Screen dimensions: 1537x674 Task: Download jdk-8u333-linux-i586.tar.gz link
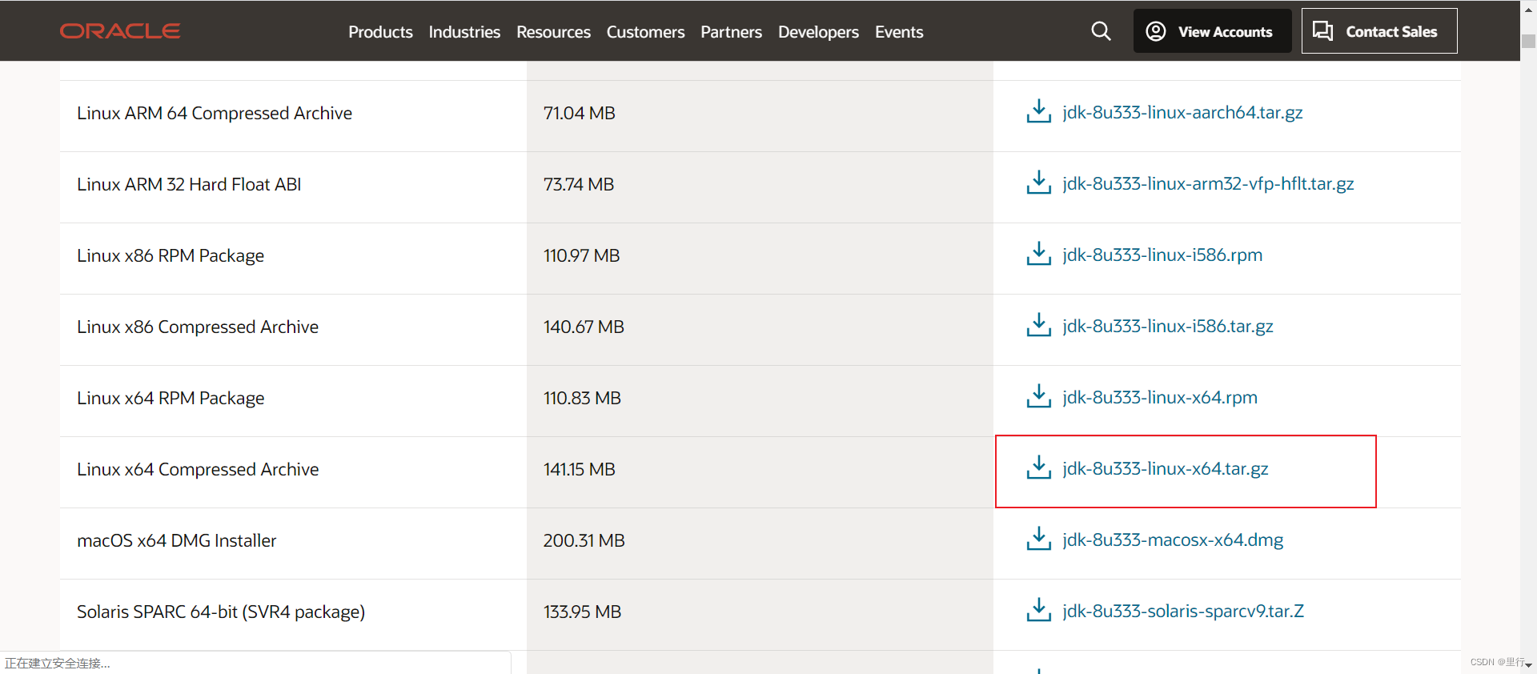[1168, 327]
